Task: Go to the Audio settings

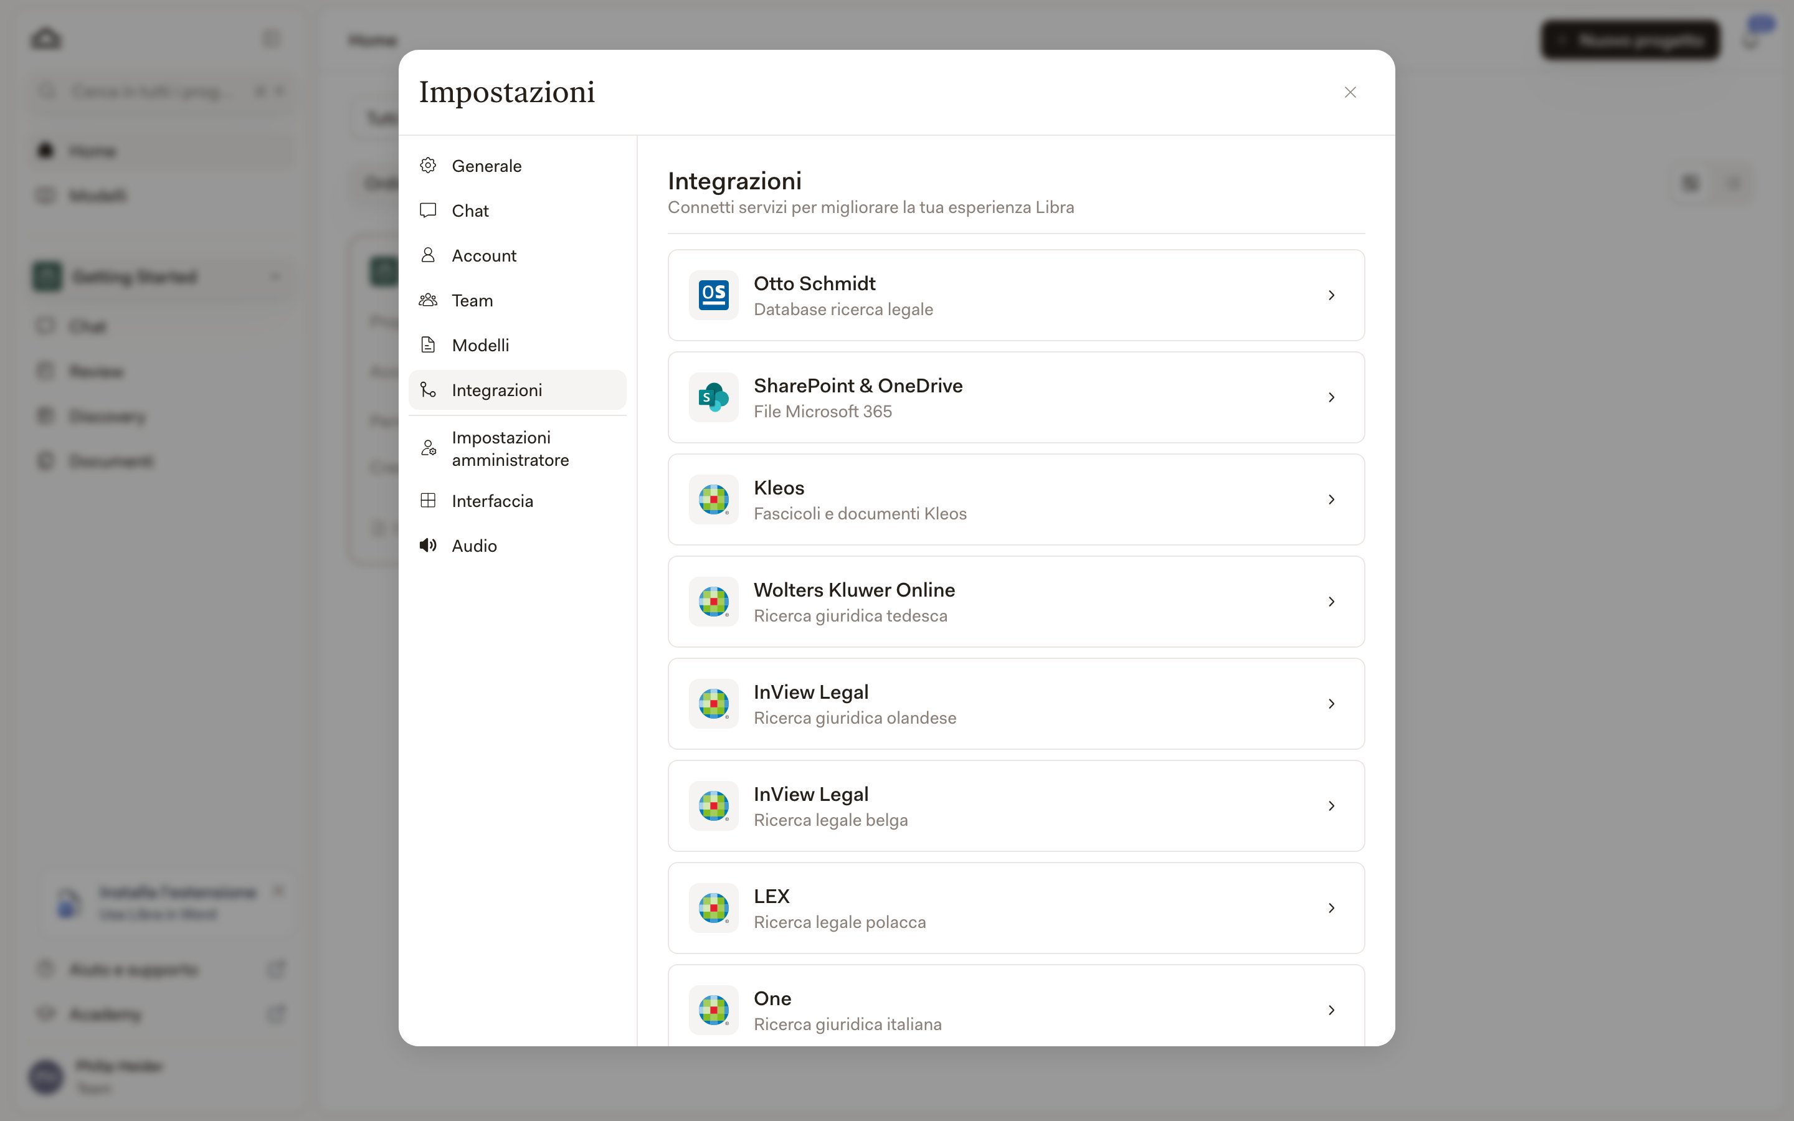Action: [518, 546]
